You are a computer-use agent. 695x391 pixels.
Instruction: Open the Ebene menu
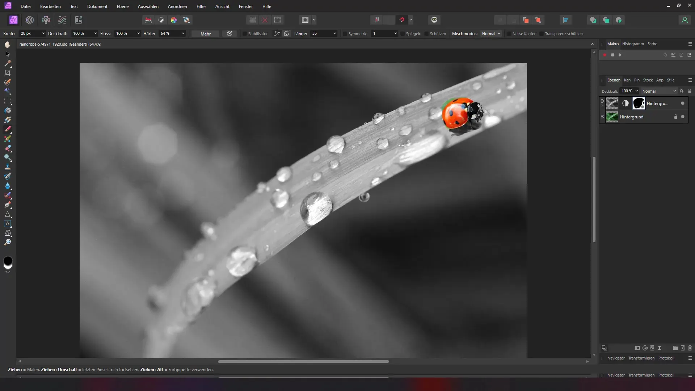pos(123,7)
